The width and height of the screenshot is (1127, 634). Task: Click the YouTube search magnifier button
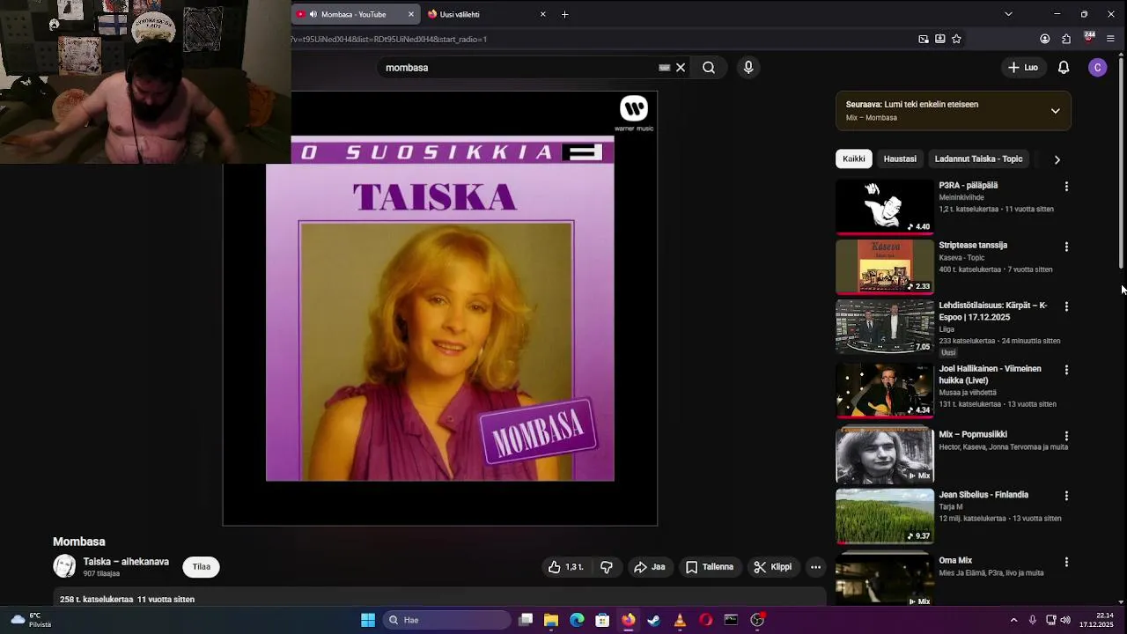click(709, 68)
